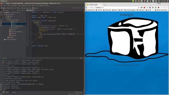The image size is (169, 95).
Task: Click the cloud icon in system tray
Action: 136,1
